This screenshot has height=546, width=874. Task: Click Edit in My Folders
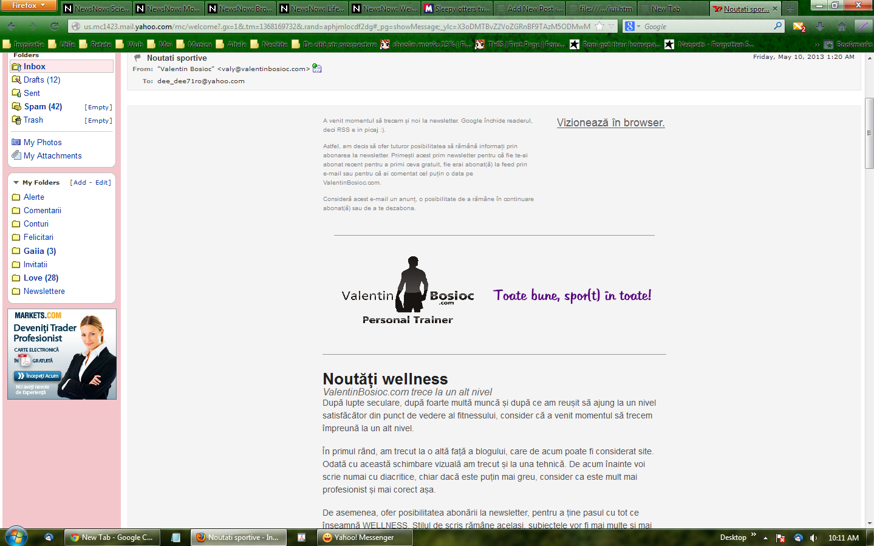coord(101,182)
